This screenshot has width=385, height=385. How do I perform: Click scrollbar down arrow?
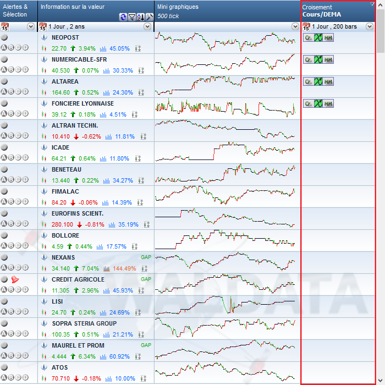point(381,381)
